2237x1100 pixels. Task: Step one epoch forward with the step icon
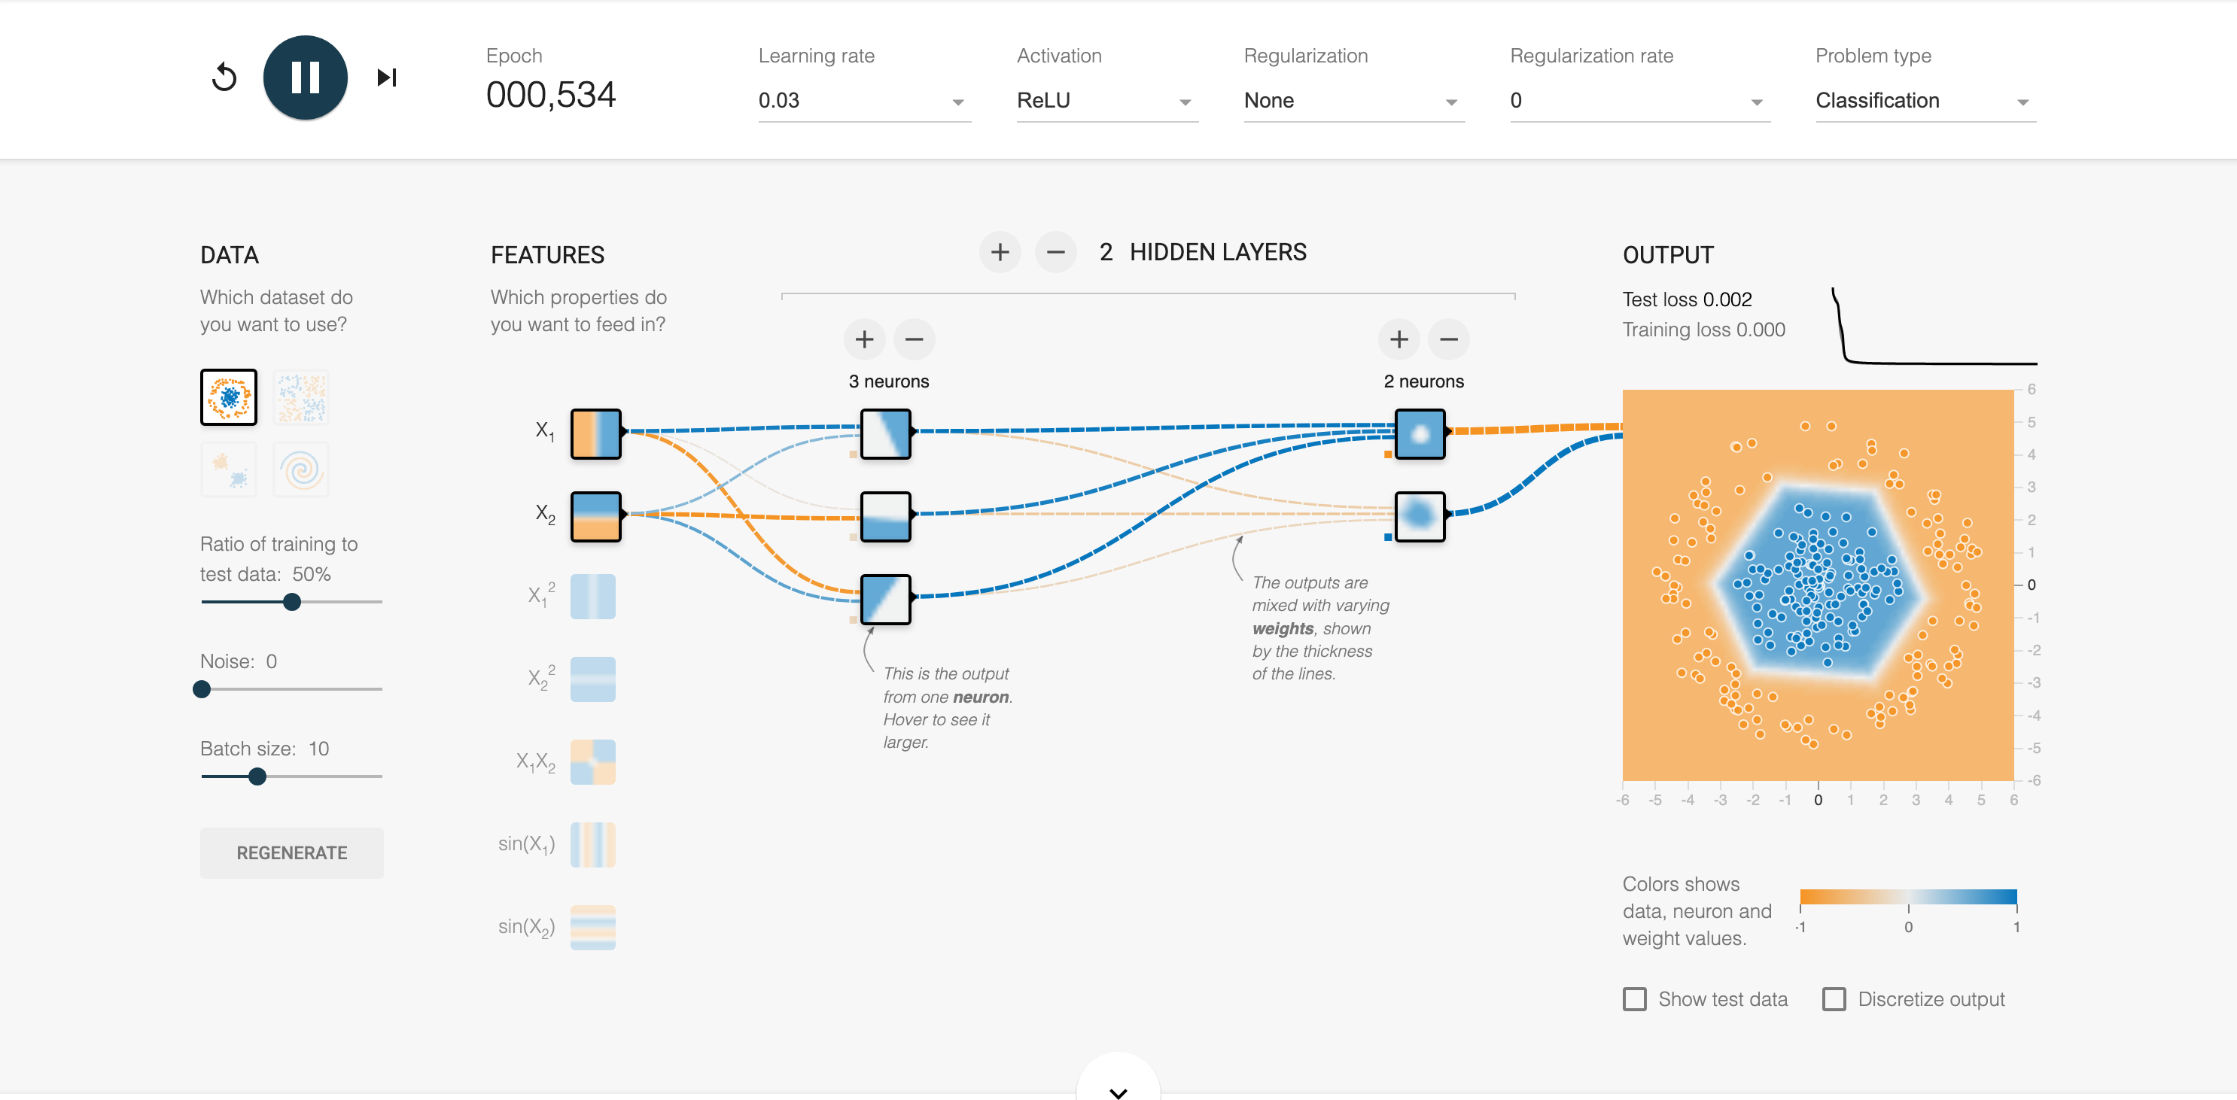pos(386,77)
